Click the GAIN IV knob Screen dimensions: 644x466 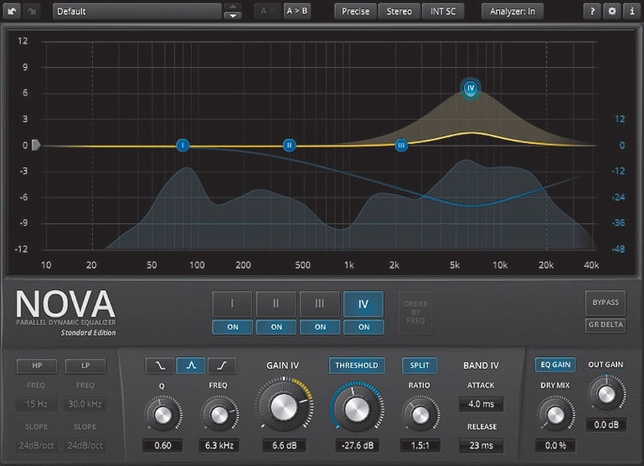[284, 407]
